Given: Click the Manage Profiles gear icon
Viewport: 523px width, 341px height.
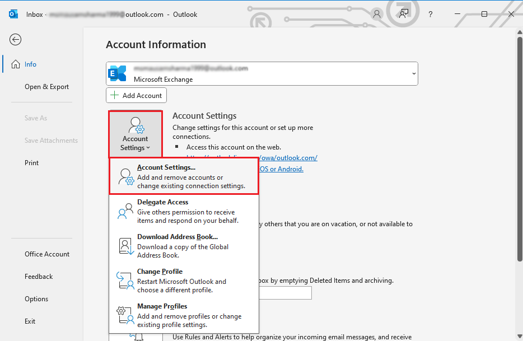Looking at the screenshot, I should click(124, 315).
